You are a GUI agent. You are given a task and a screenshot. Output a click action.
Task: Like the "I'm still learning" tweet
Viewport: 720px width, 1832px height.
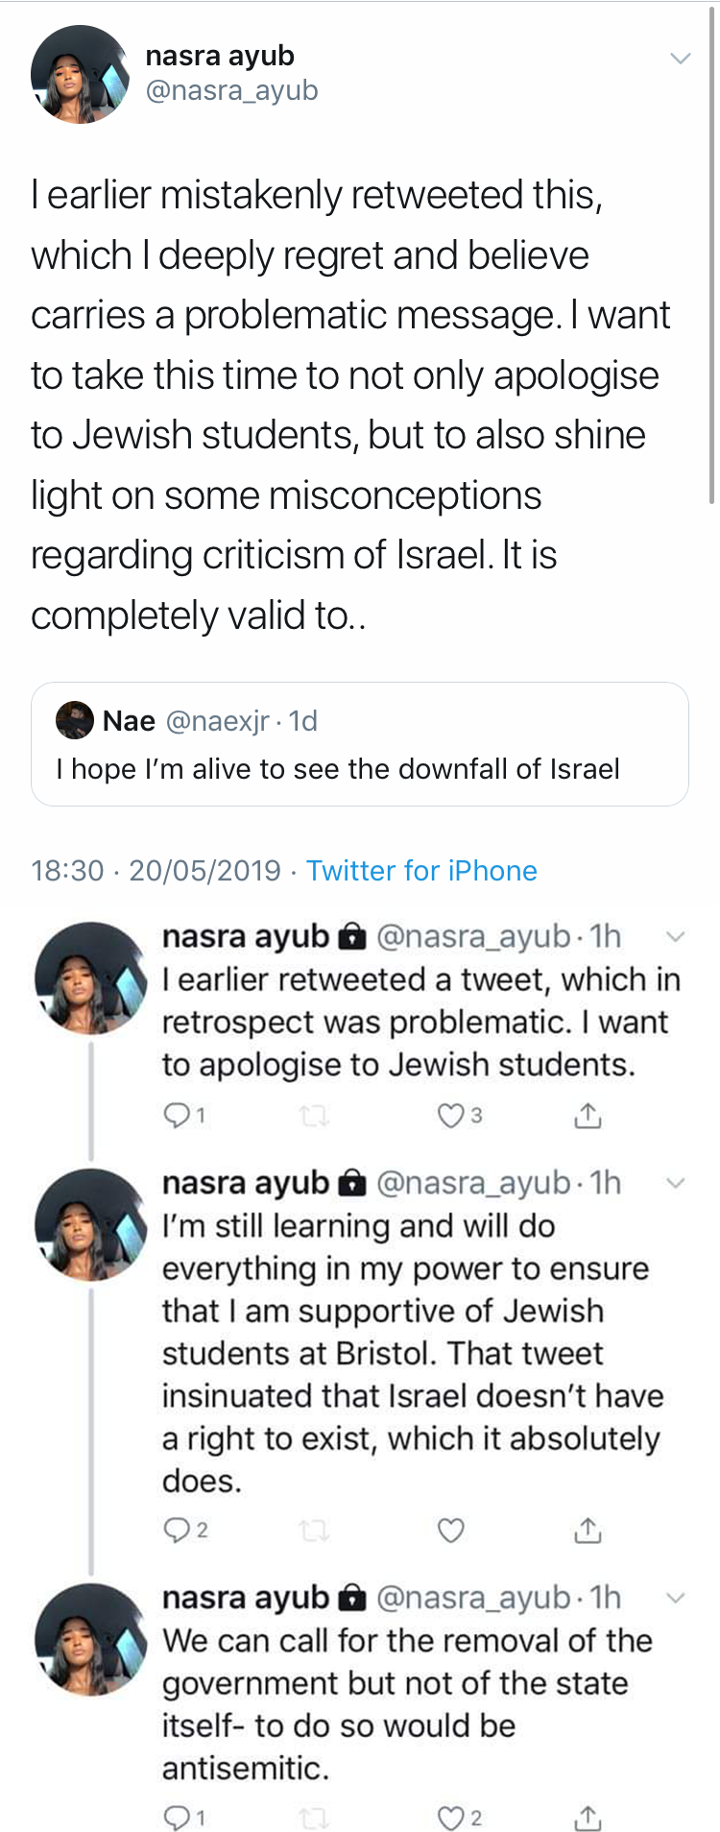click(x=451, y=1531)
